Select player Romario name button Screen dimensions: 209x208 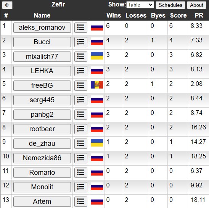(42, 173)
